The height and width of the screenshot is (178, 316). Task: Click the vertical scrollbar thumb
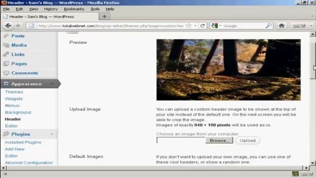pyautogui.click(x=313, y=61)
